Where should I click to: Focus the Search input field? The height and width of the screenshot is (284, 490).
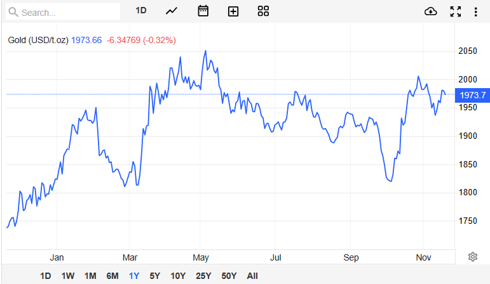pos(63,12)
